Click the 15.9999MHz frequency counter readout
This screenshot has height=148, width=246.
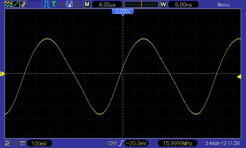pos(177,143)
